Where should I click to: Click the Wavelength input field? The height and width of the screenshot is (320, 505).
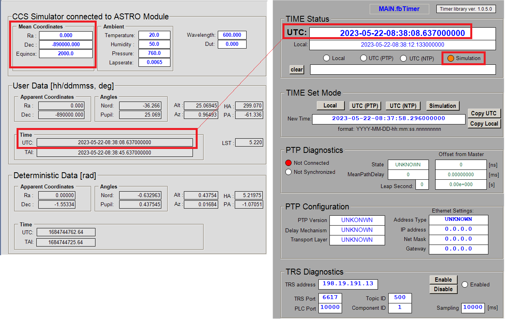coord(232,35)
